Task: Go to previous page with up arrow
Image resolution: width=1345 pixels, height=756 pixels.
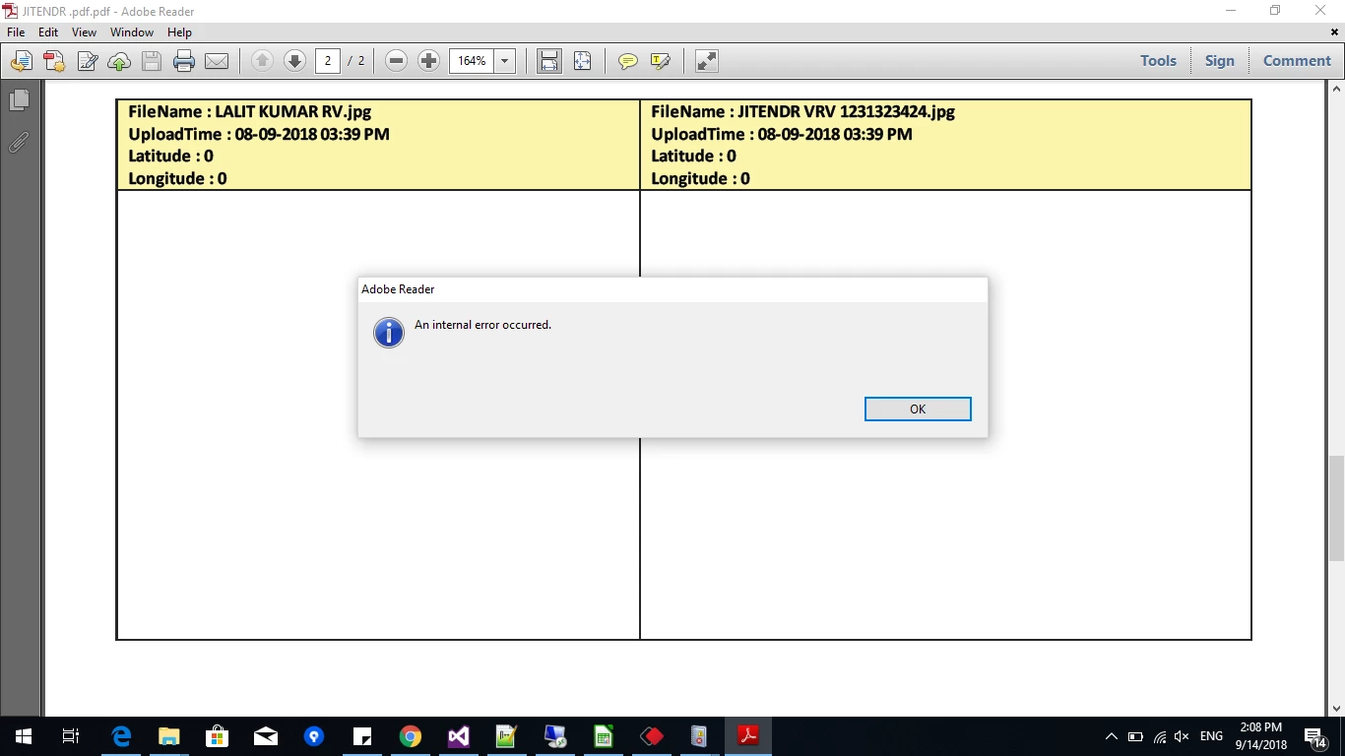Action: pyautogui.click(x=262, y=61)
